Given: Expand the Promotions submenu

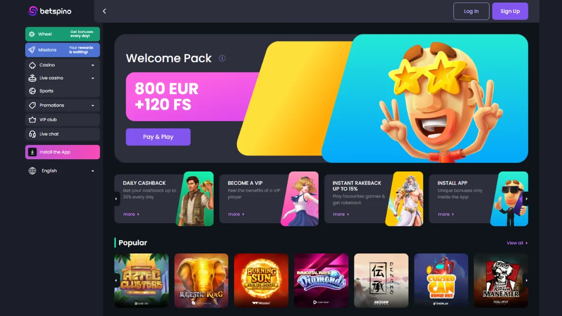Looking at the screenshot, I should [63, 105].
